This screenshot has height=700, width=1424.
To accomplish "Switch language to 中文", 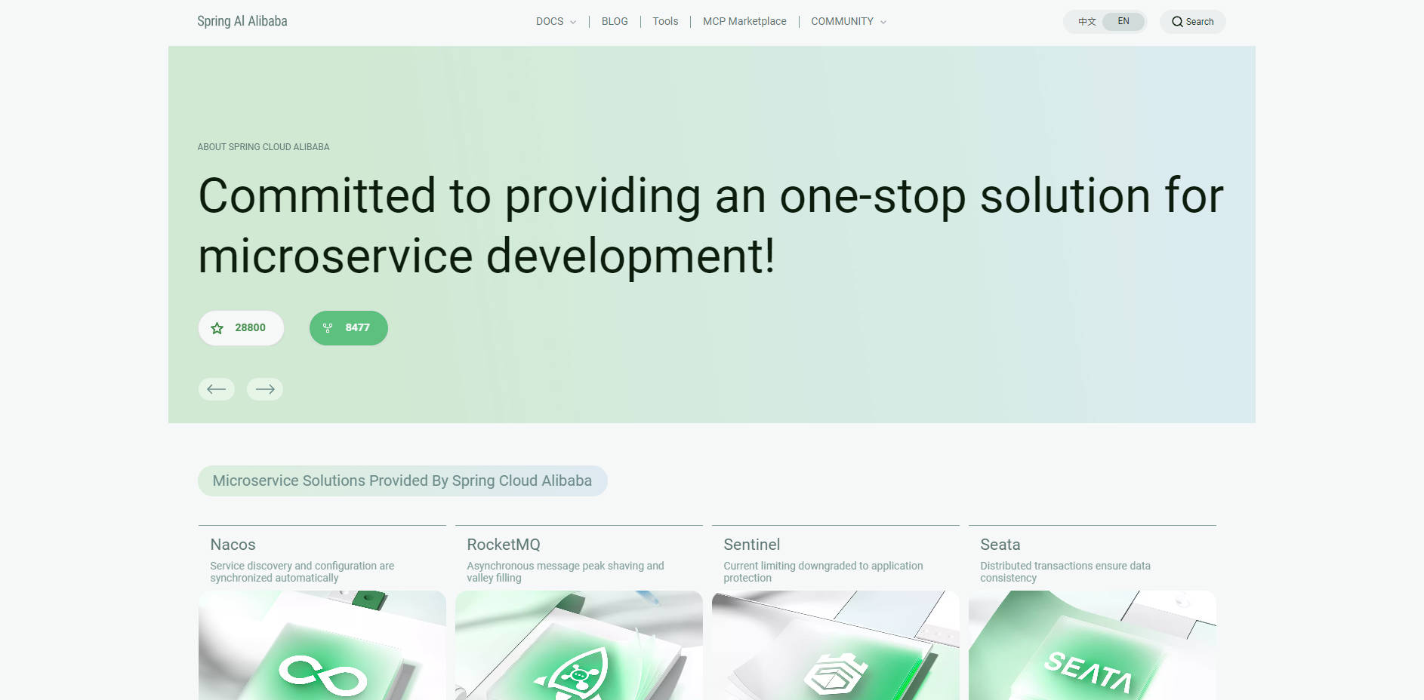I will point(1086,22).
